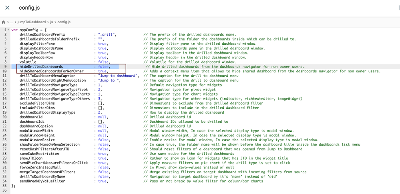Click drillToDashboardNavigateTypeCharts property

[x=54, y=94]
